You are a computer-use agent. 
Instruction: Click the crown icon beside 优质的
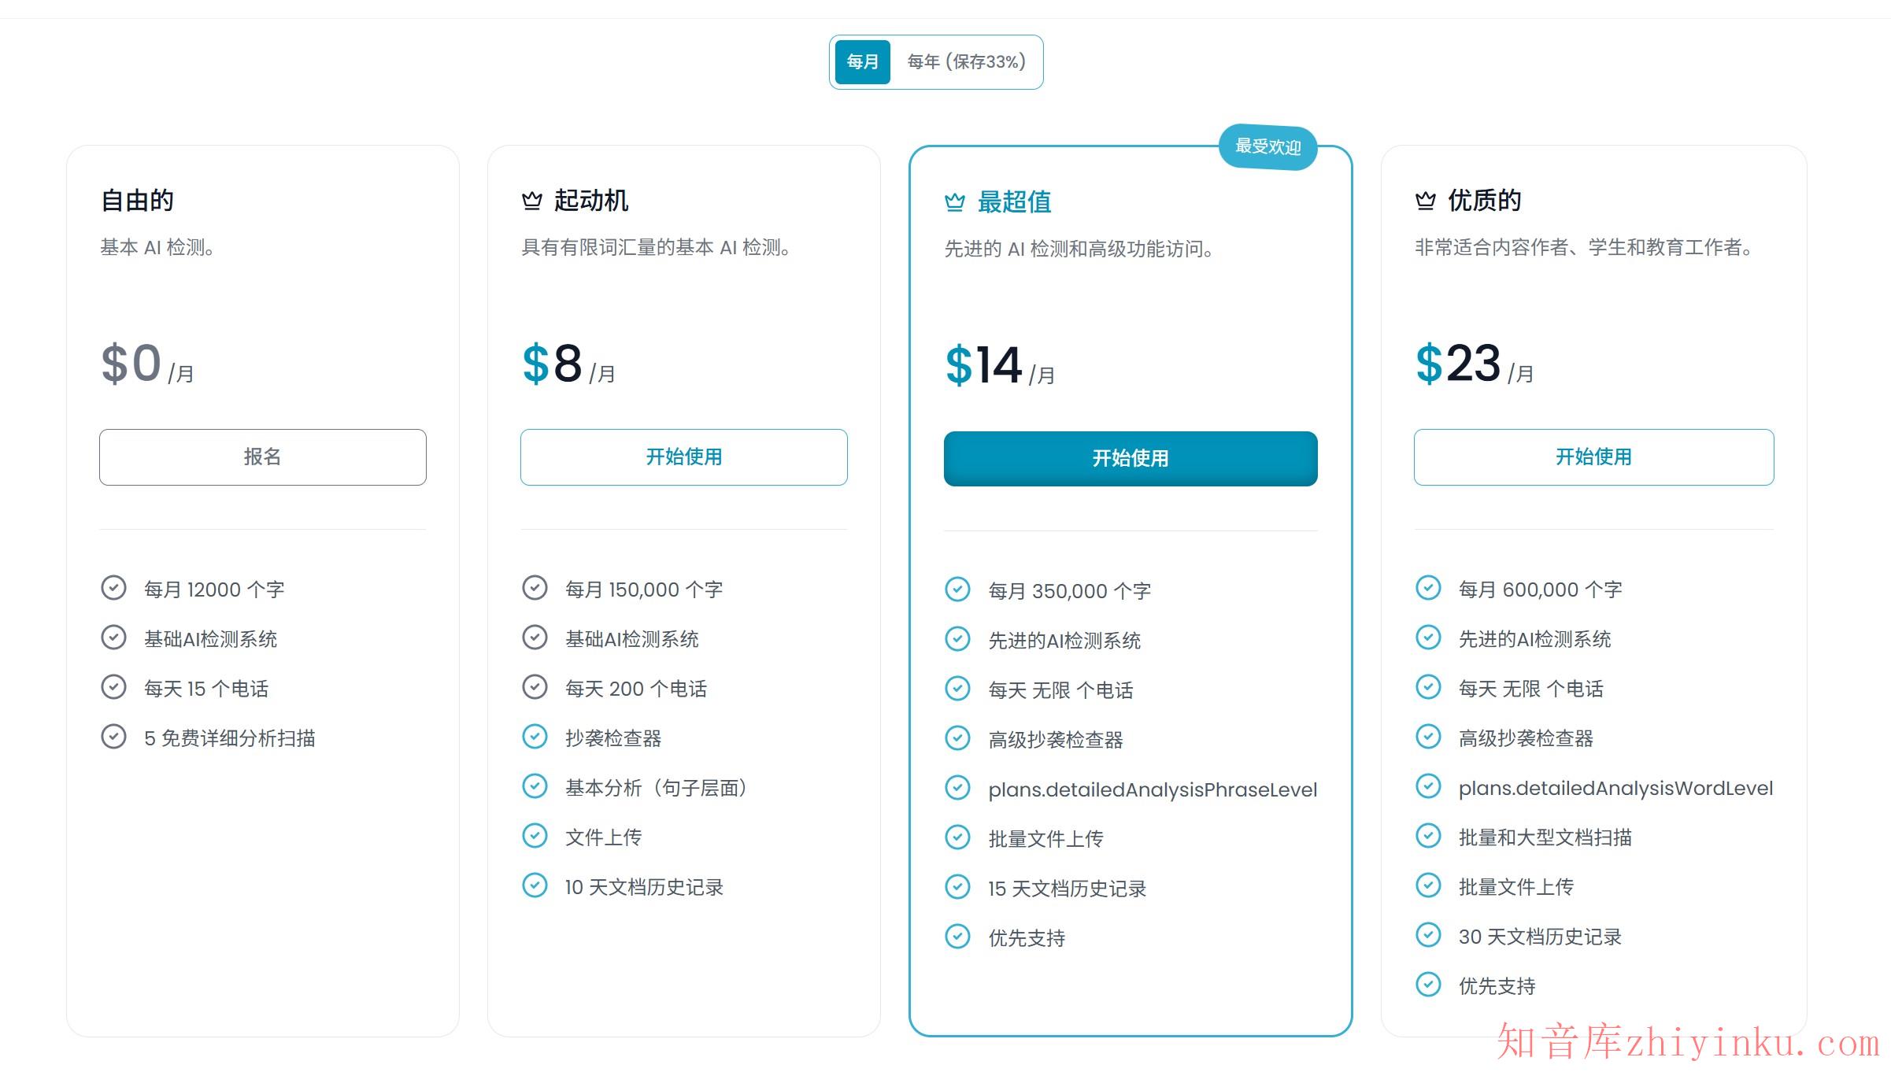(x=1426, y=201)
